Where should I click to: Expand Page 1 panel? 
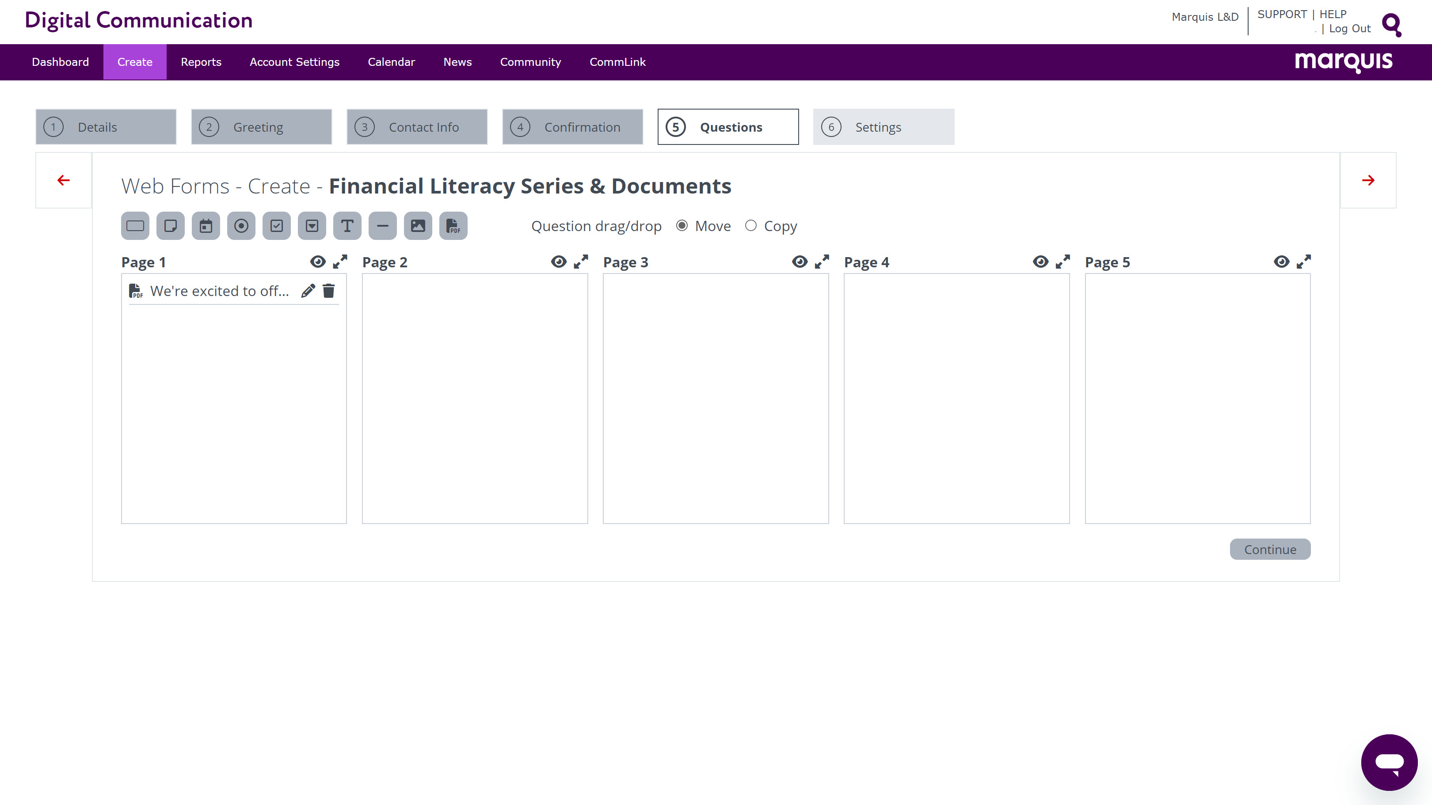[340, 262]
